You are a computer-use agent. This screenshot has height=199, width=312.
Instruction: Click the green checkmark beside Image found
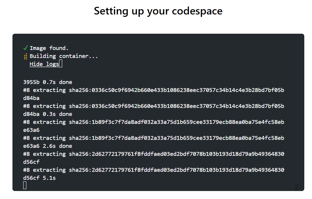(26, 48)
